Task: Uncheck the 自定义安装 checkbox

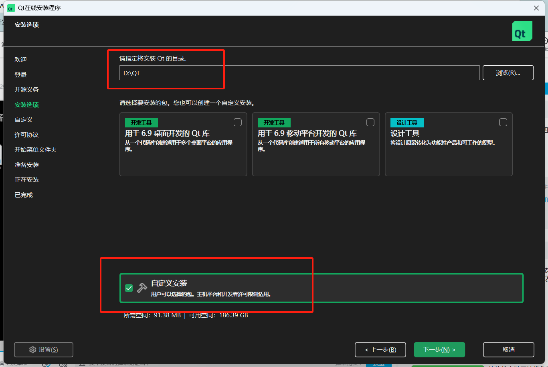Action: [129, 288]
